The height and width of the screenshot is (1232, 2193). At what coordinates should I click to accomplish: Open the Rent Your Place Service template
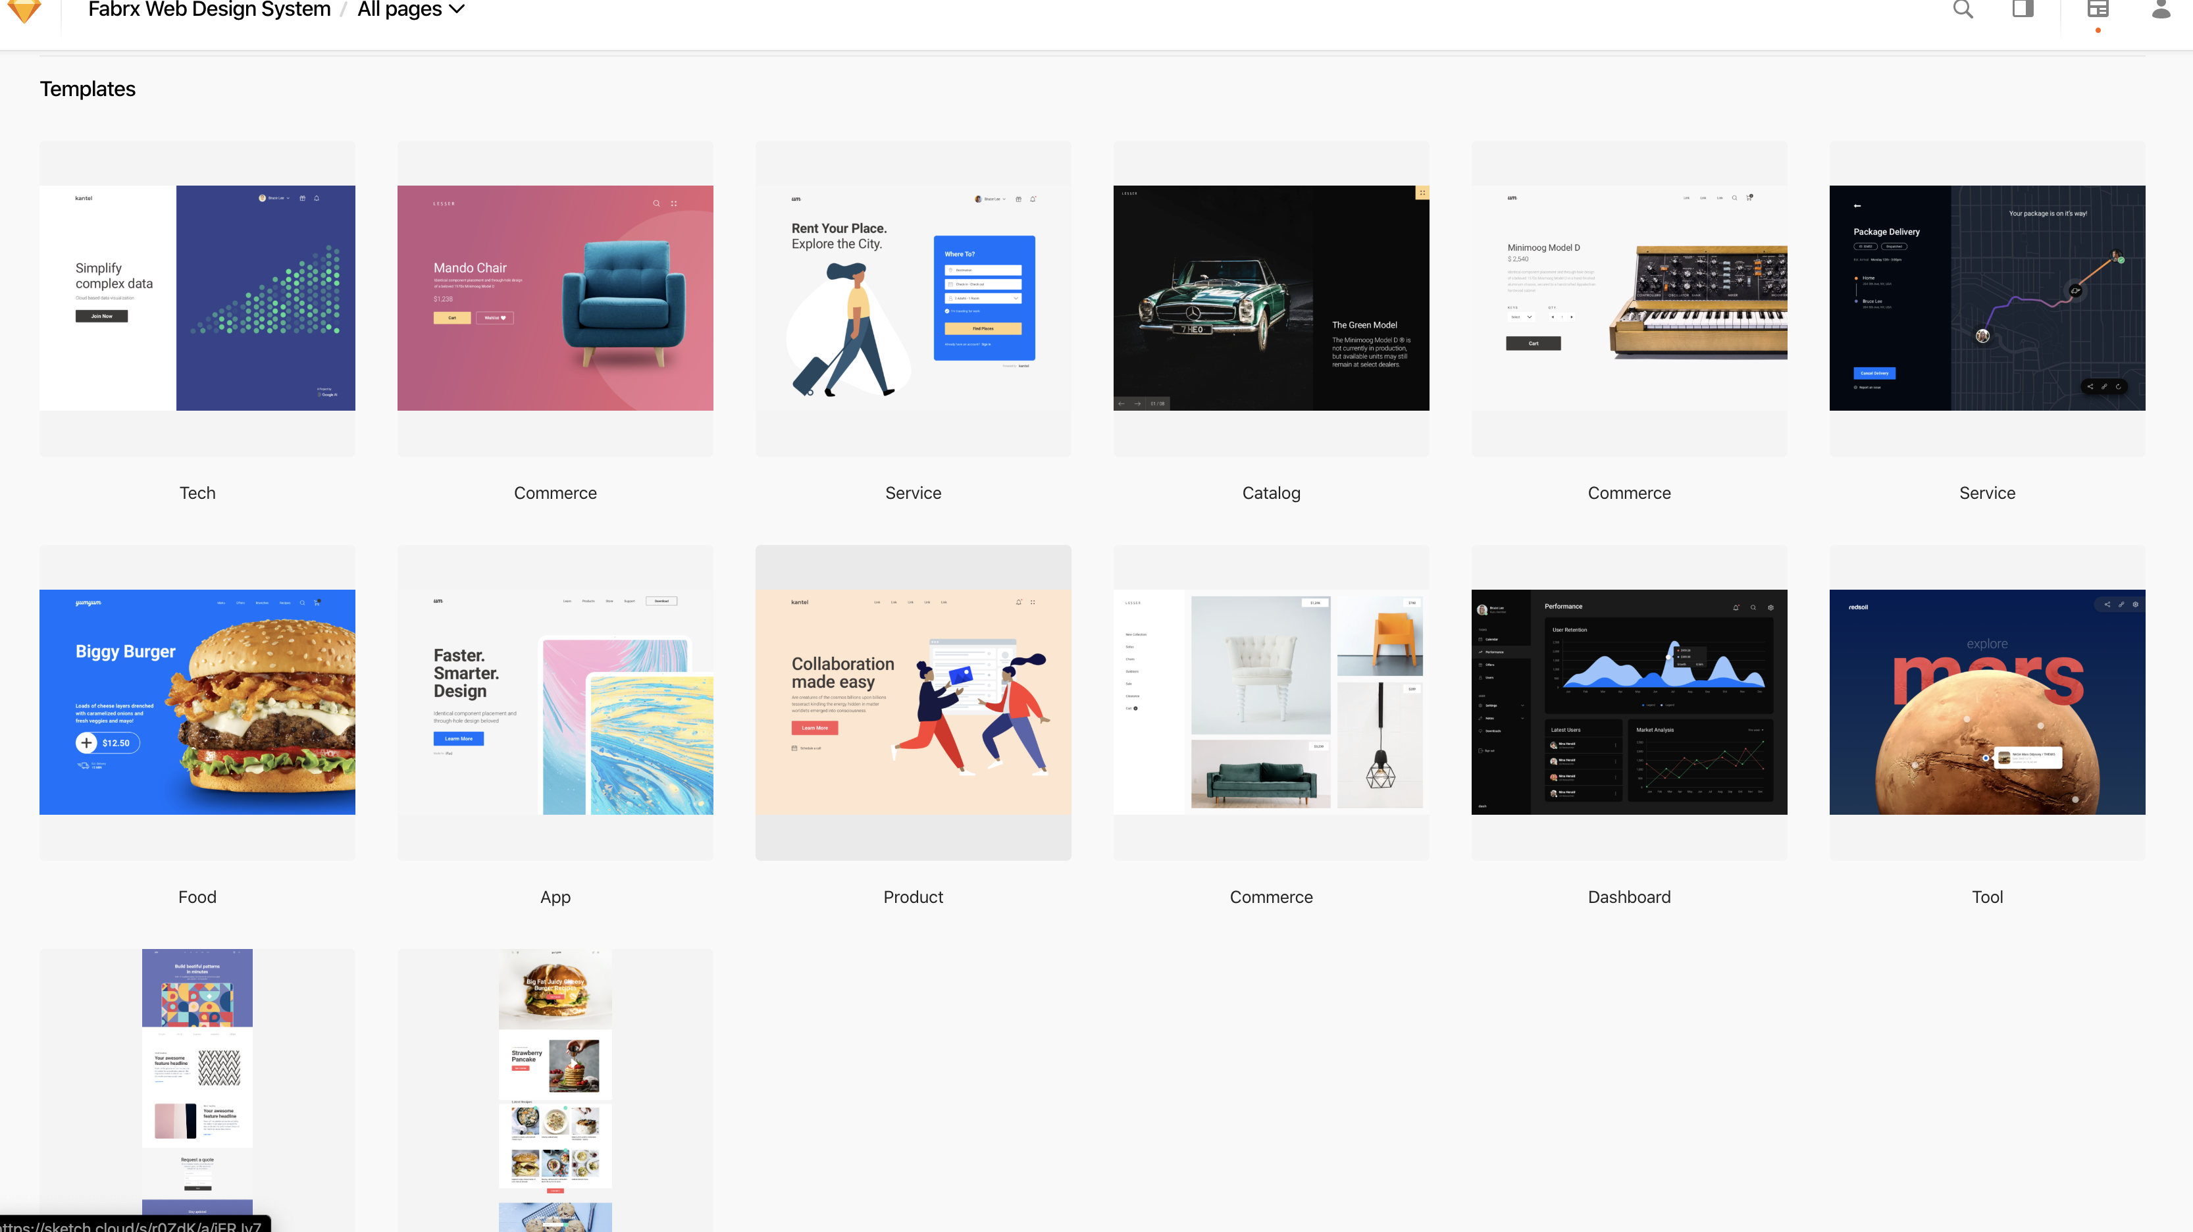click(x=913, y=298)
